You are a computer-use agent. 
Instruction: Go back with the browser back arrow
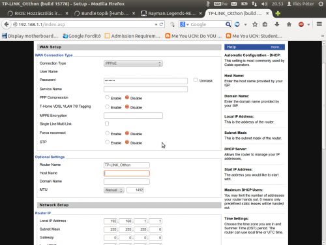pyautogui.click(x=7, y=24)
